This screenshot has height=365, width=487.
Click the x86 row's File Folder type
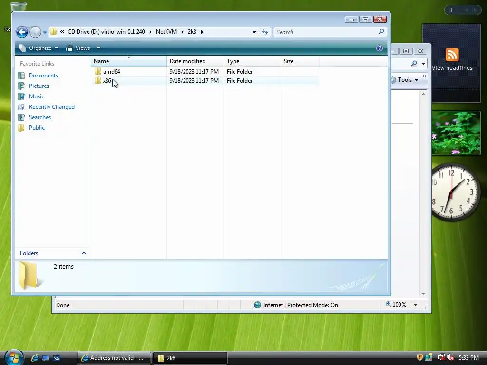click(240, 81)
